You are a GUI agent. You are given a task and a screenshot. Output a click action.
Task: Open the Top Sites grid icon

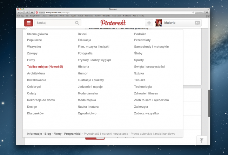click(x=27, y=16)
